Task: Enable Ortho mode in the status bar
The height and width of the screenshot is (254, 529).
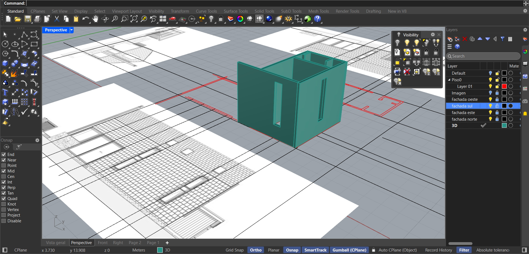Action: [x=255, y=250]
